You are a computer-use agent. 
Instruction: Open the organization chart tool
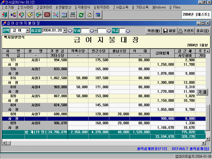pos(13,15)
